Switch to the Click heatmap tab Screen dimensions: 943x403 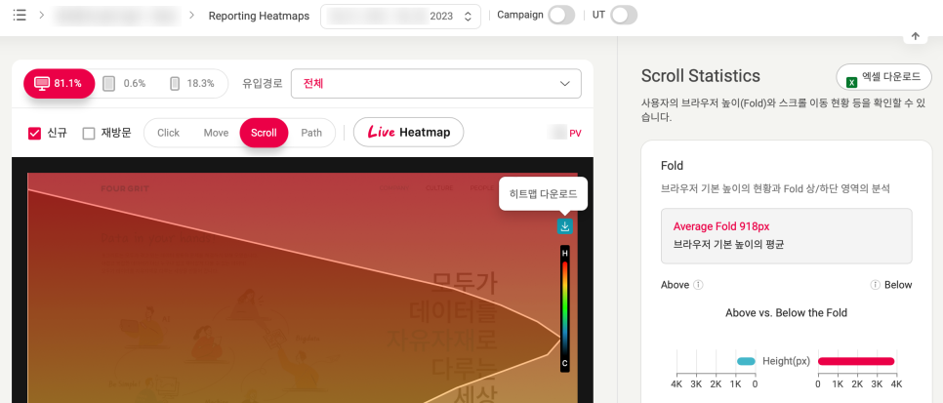tap(168, 133)
